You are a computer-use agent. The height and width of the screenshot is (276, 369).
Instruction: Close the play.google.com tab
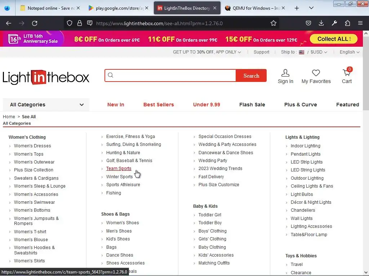point(147,8)
